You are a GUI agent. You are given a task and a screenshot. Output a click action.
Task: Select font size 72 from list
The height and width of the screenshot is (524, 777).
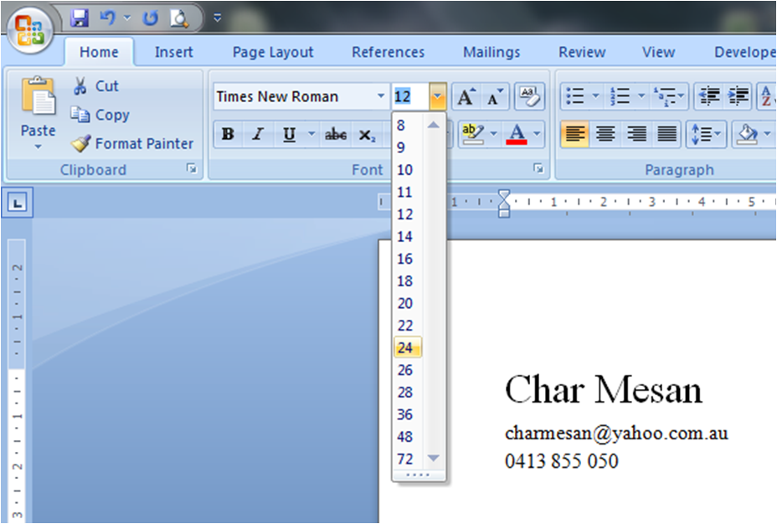click(x=407, y=459)
